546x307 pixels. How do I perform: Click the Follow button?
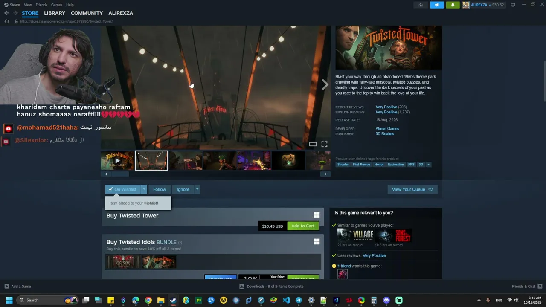point(160,189)
